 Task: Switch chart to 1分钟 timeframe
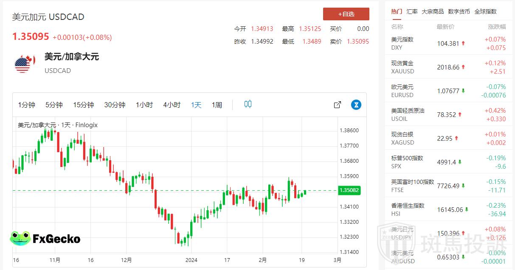click(26, 105)
